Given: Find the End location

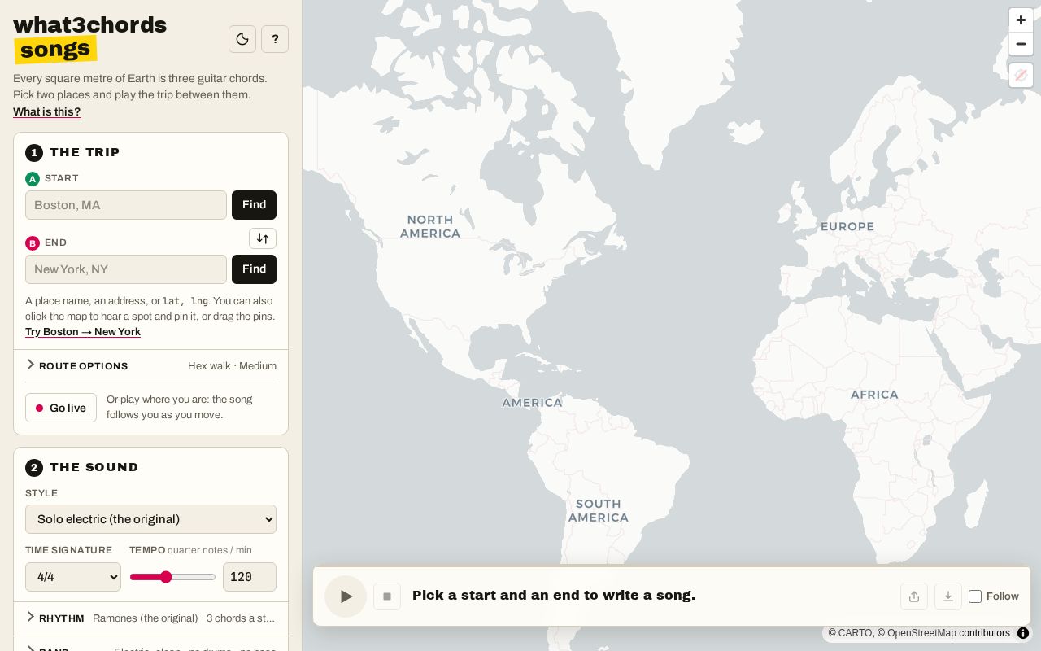Looking at the screenshot, I should point(254,269).
